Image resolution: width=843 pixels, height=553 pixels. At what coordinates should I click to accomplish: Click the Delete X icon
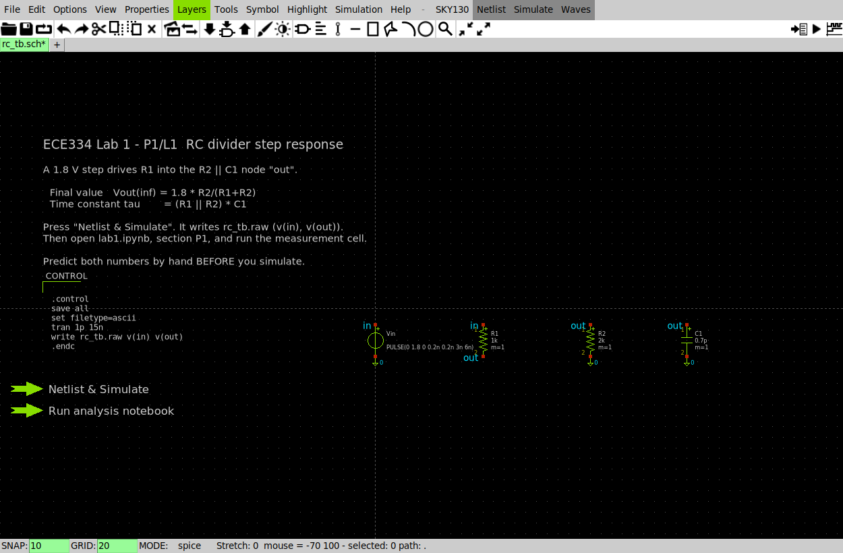(152, 29)
